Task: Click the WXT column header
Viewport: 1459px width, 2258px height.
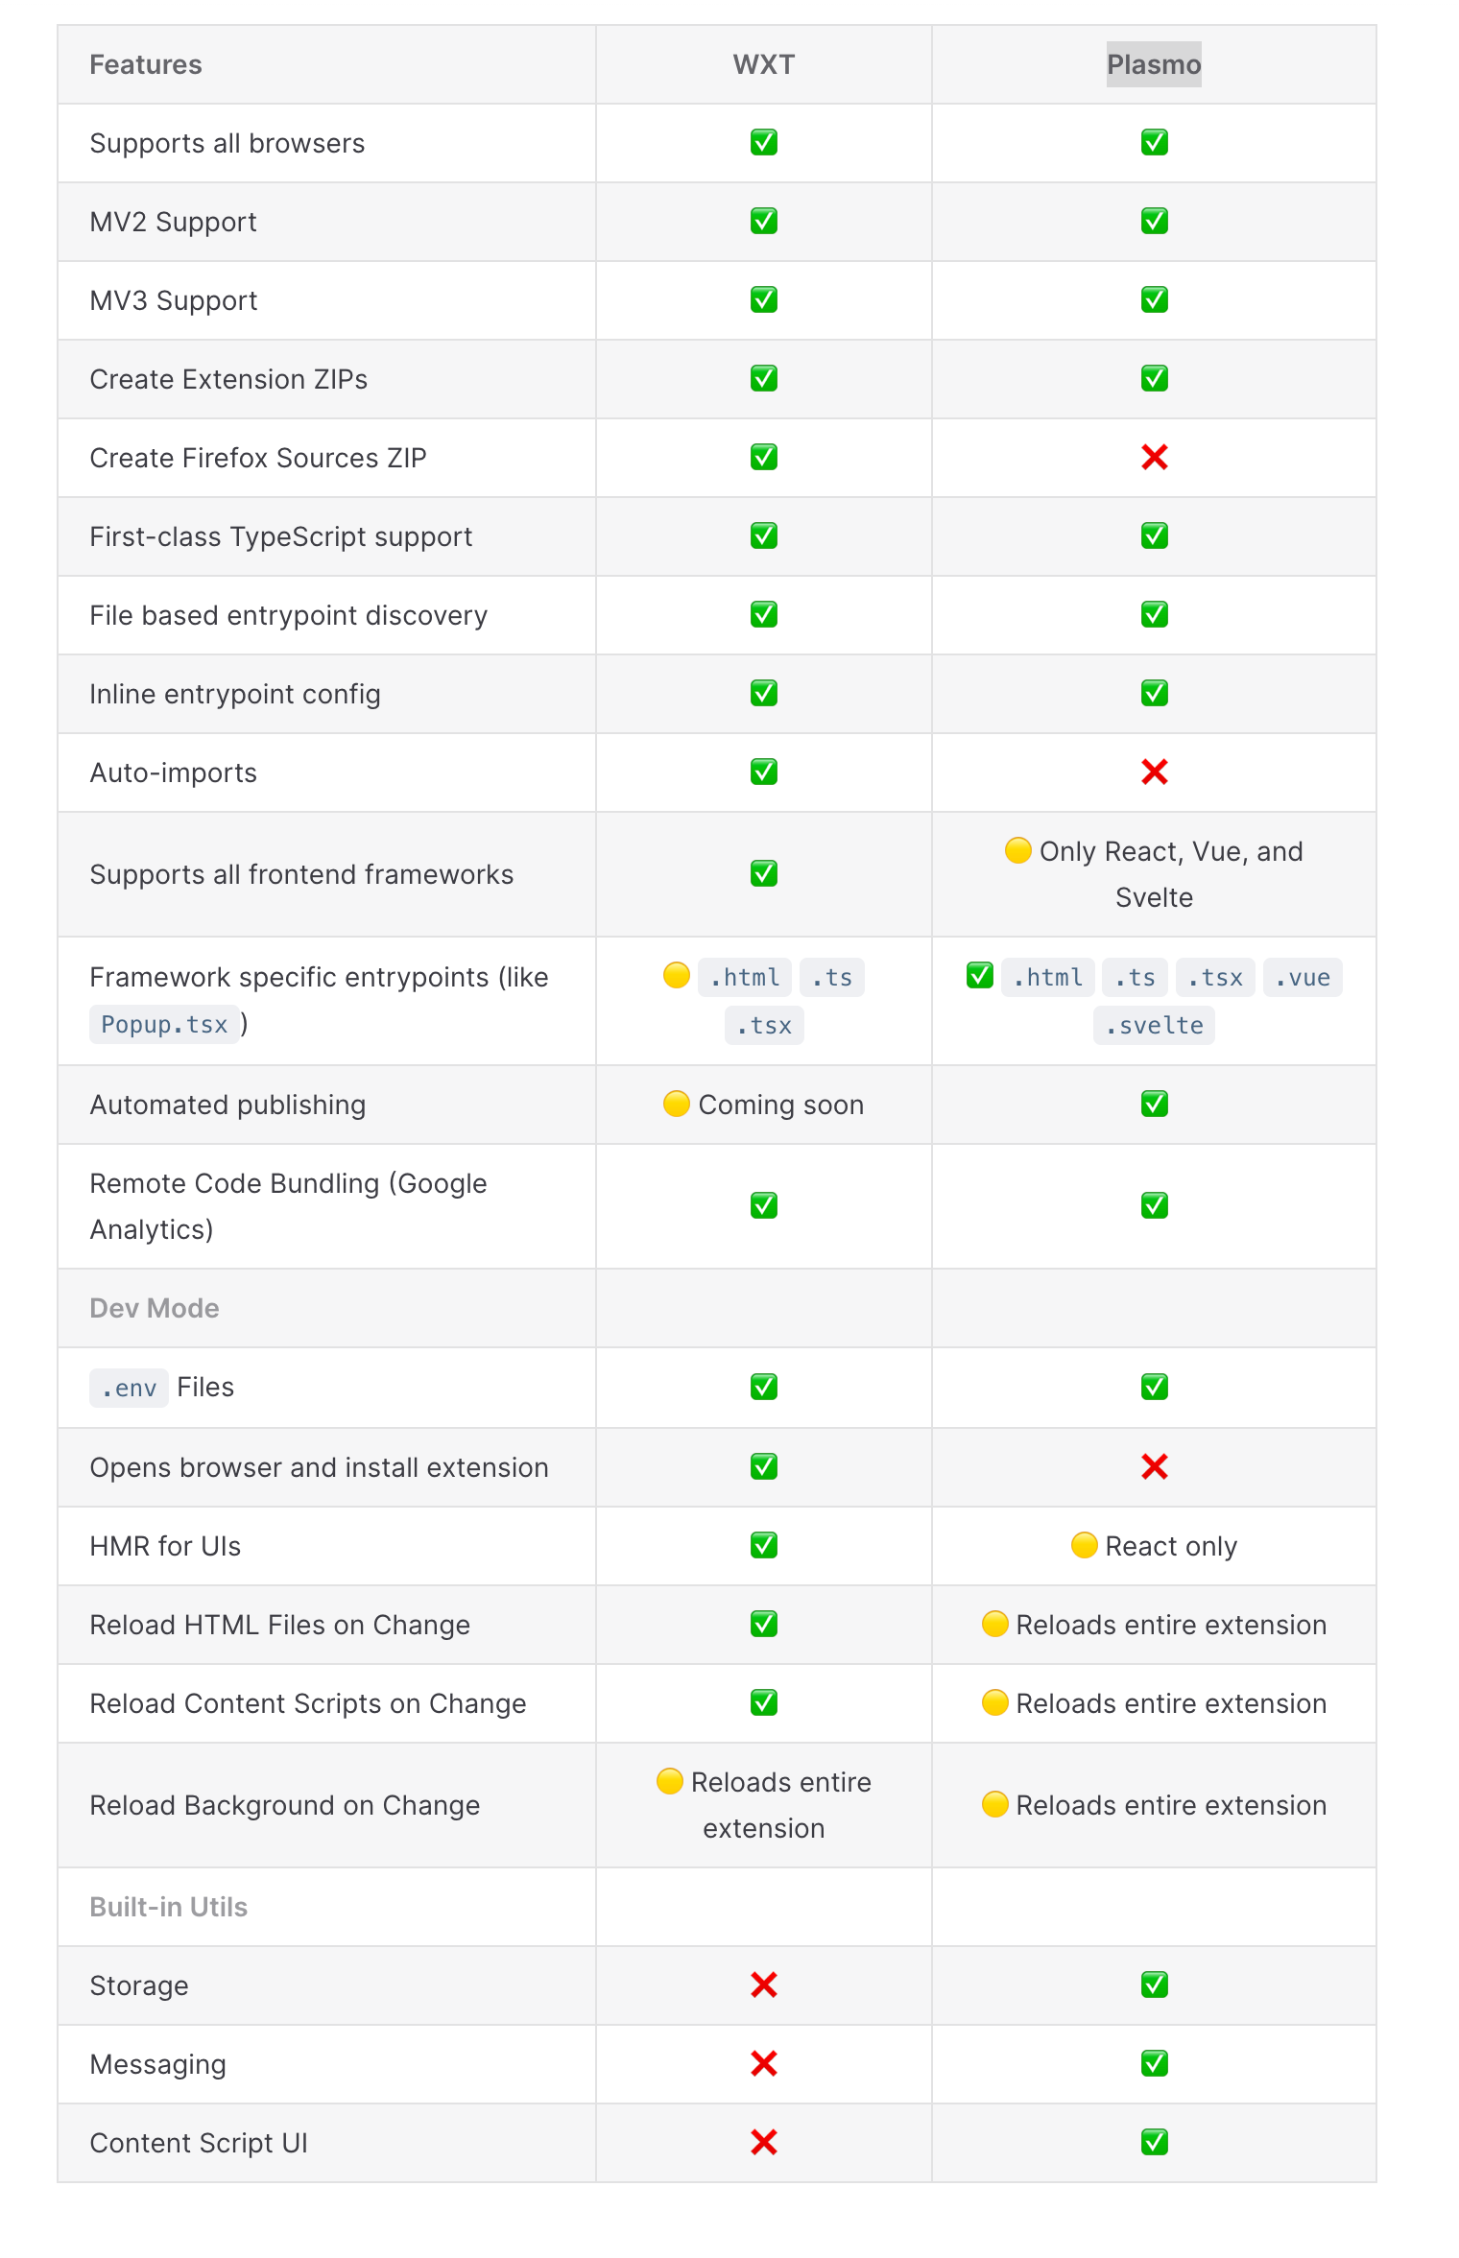Action: [763, 64]
